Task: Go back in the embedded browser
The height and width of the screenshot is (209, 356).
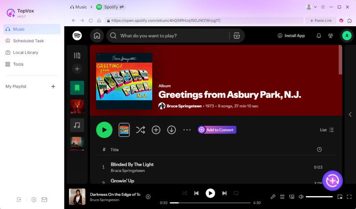Action: (73, 20)
